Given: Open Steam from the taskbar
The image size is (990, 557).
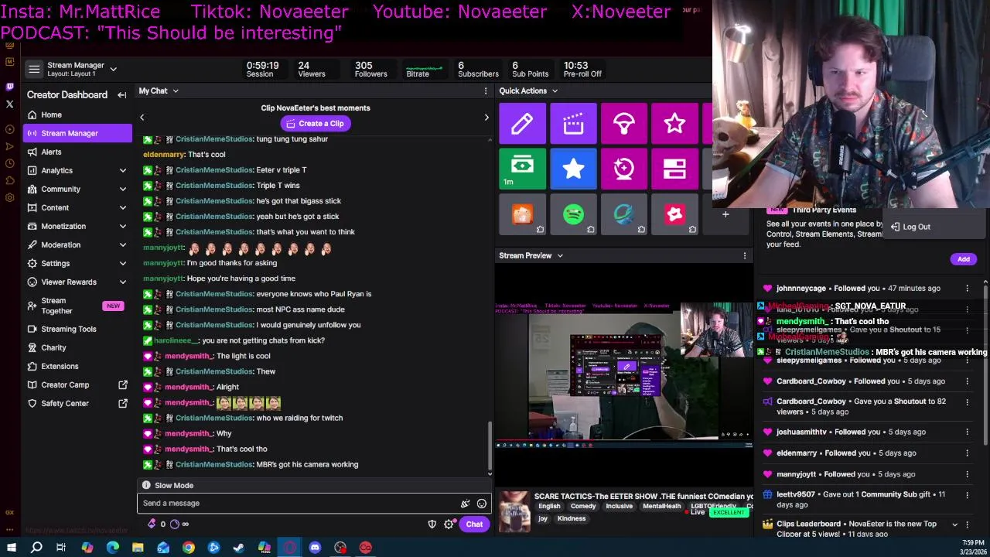Looking at the screenshot, I should tap(239, 548).
